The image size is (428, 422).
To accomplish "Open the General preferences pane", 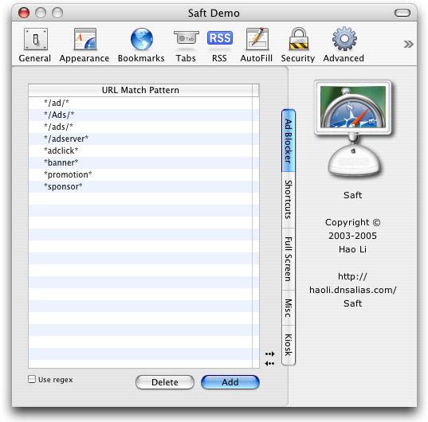I will [36, 40].
